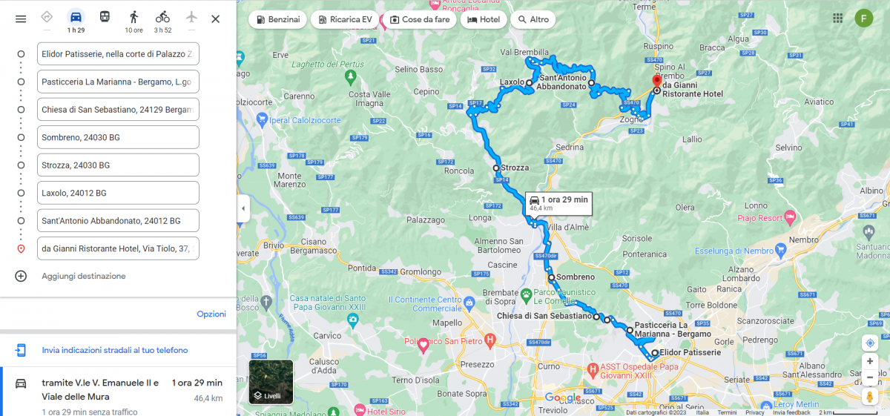Image resolution: width=890 pixels, height=416 pixels.
Task: Open the main hamburger menu
Action: [x=21, y=19]
